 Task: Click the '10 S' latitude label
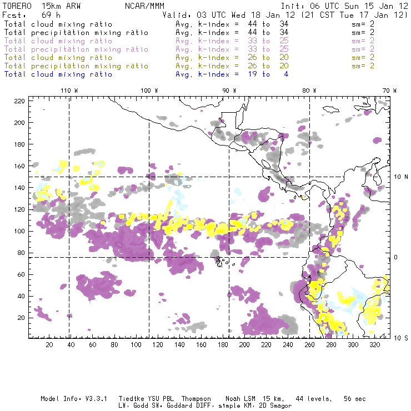(401, 338)
